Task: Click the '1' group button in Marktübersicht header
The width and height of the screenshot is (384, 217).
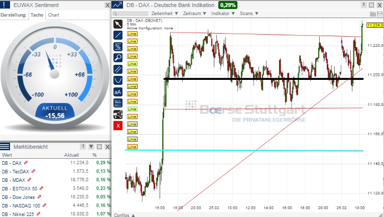Action: tap(83, 146)
